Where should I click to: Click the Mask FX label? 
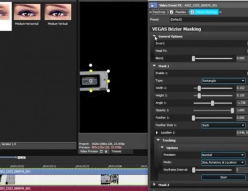[x=161, y=51]
